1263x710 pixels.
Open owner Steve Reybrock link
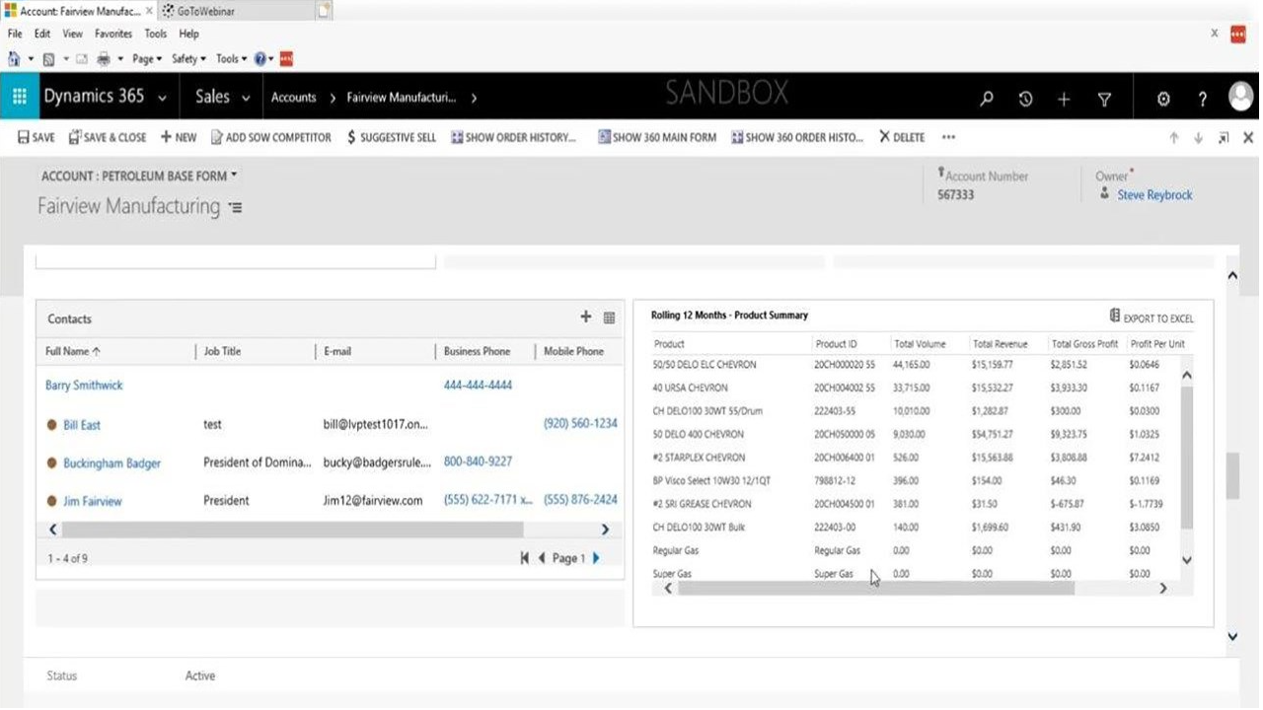pos(1154,195)
